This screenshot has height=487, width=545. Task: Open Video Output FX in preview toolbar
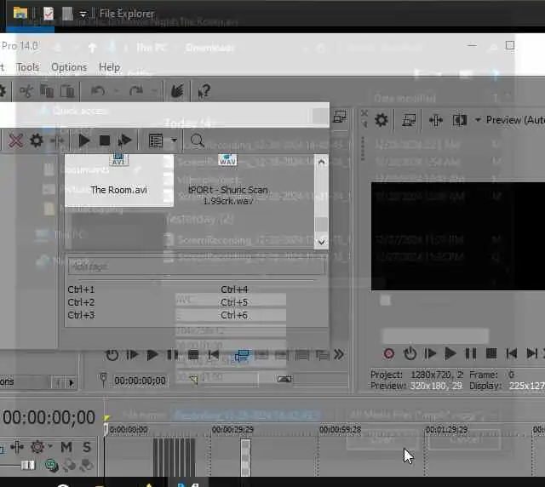[x=435, y=120]
